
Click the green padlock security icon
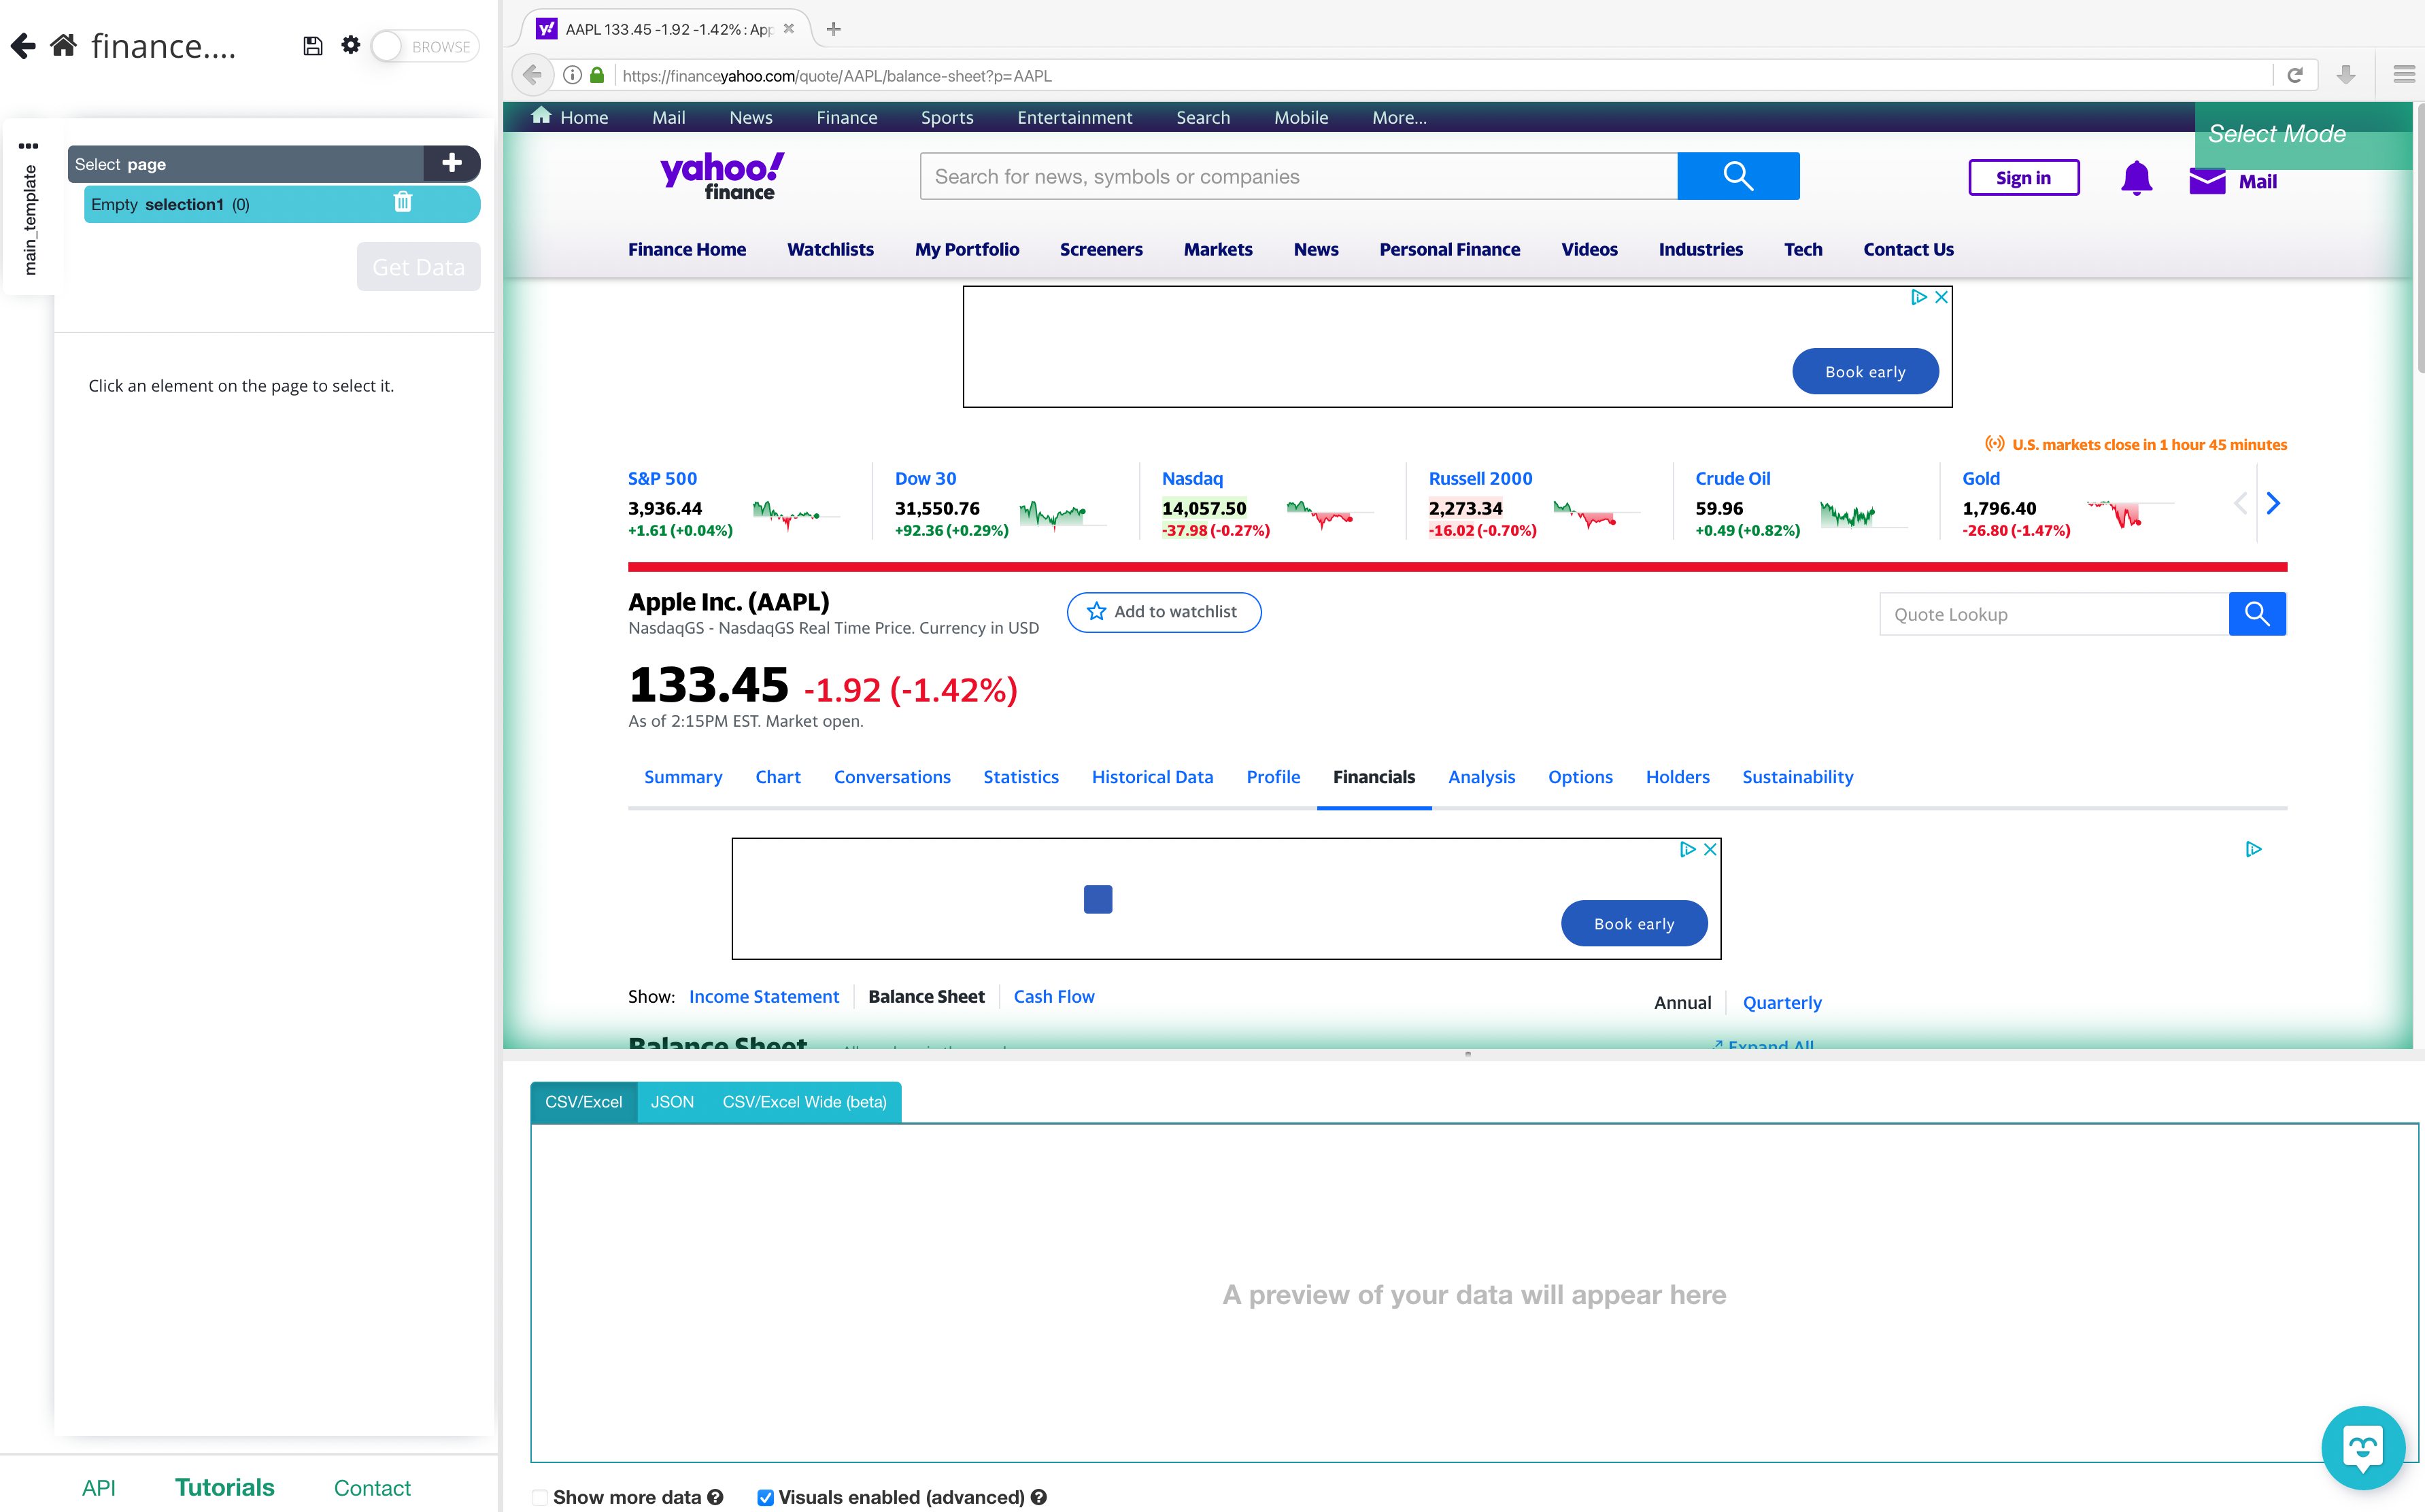tap(597, 75)
